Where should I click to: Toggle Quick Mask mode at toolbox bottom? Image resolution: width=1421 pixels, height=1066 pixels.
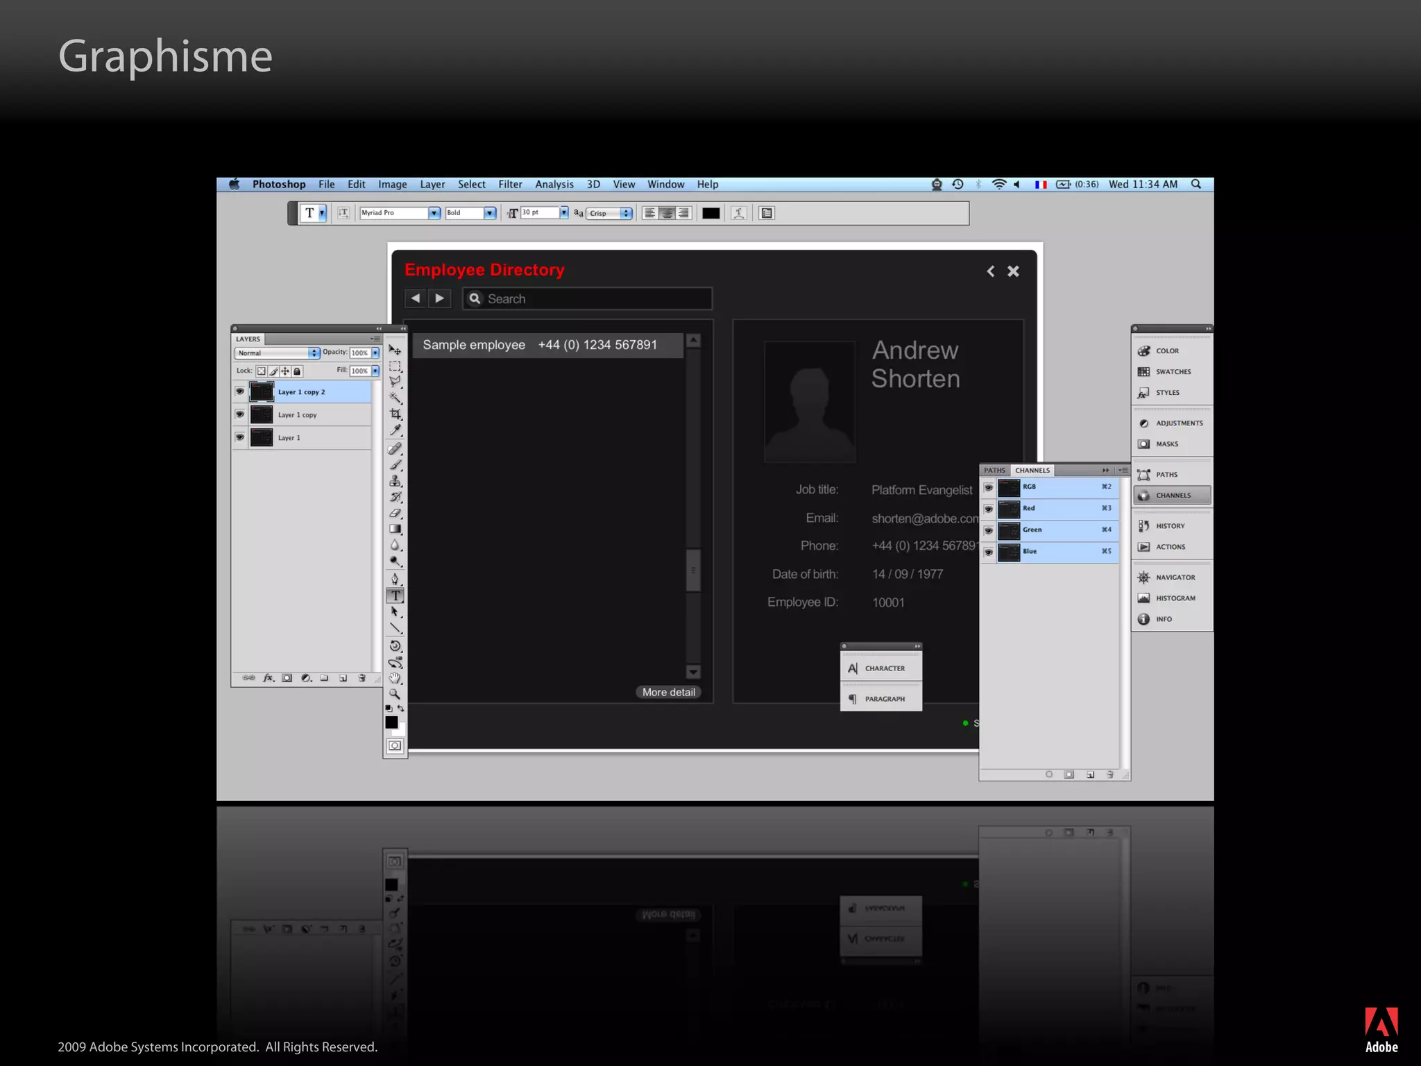[395, 746]
